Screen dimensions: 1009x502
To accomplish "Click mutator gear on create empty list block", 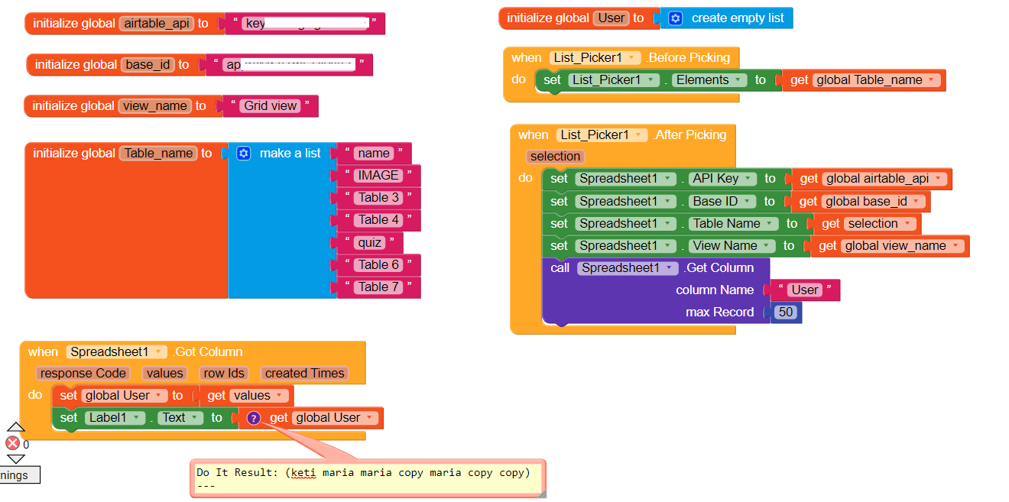I will click(x=676, y=18).
